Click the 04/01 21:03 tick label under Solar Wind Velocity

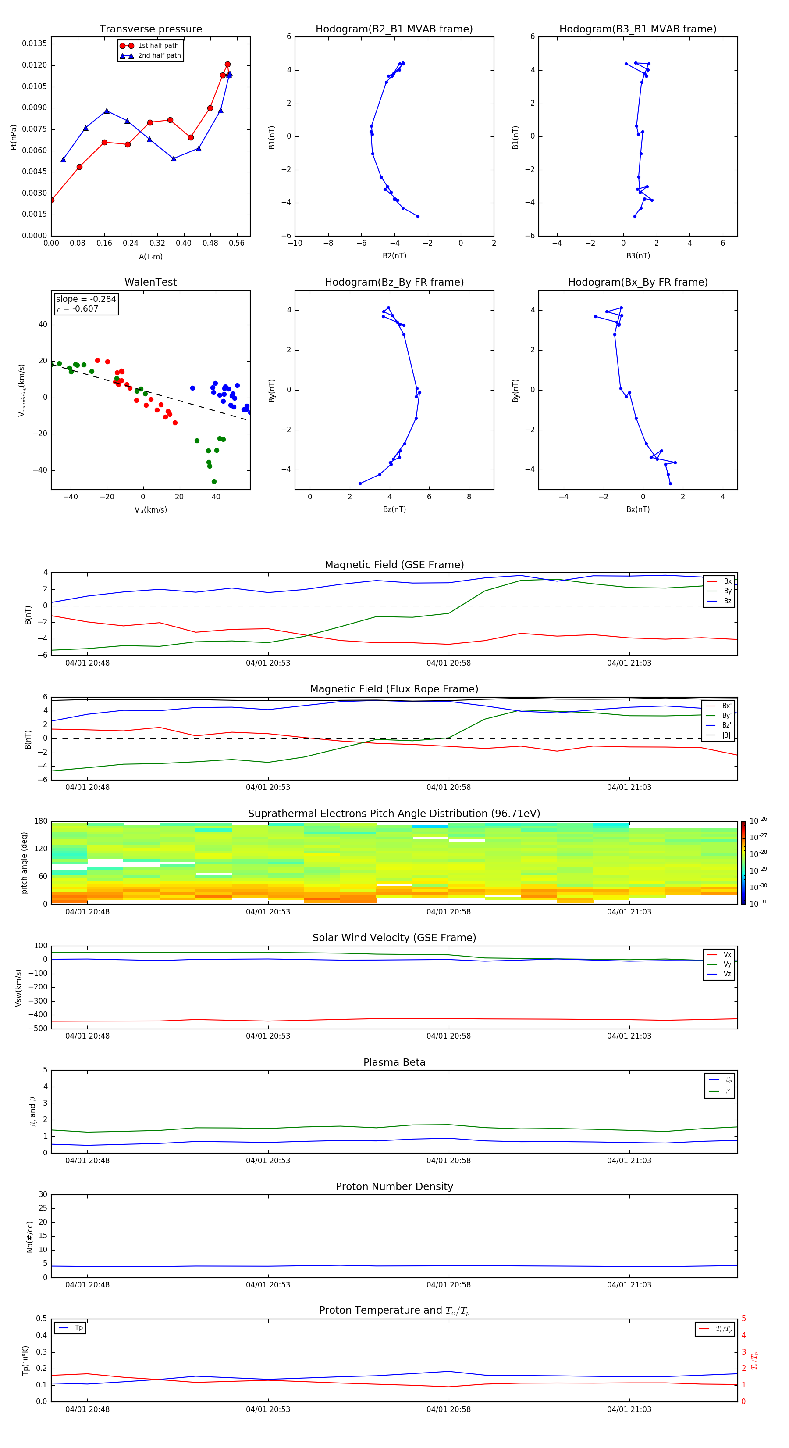tap(629, 1036)
